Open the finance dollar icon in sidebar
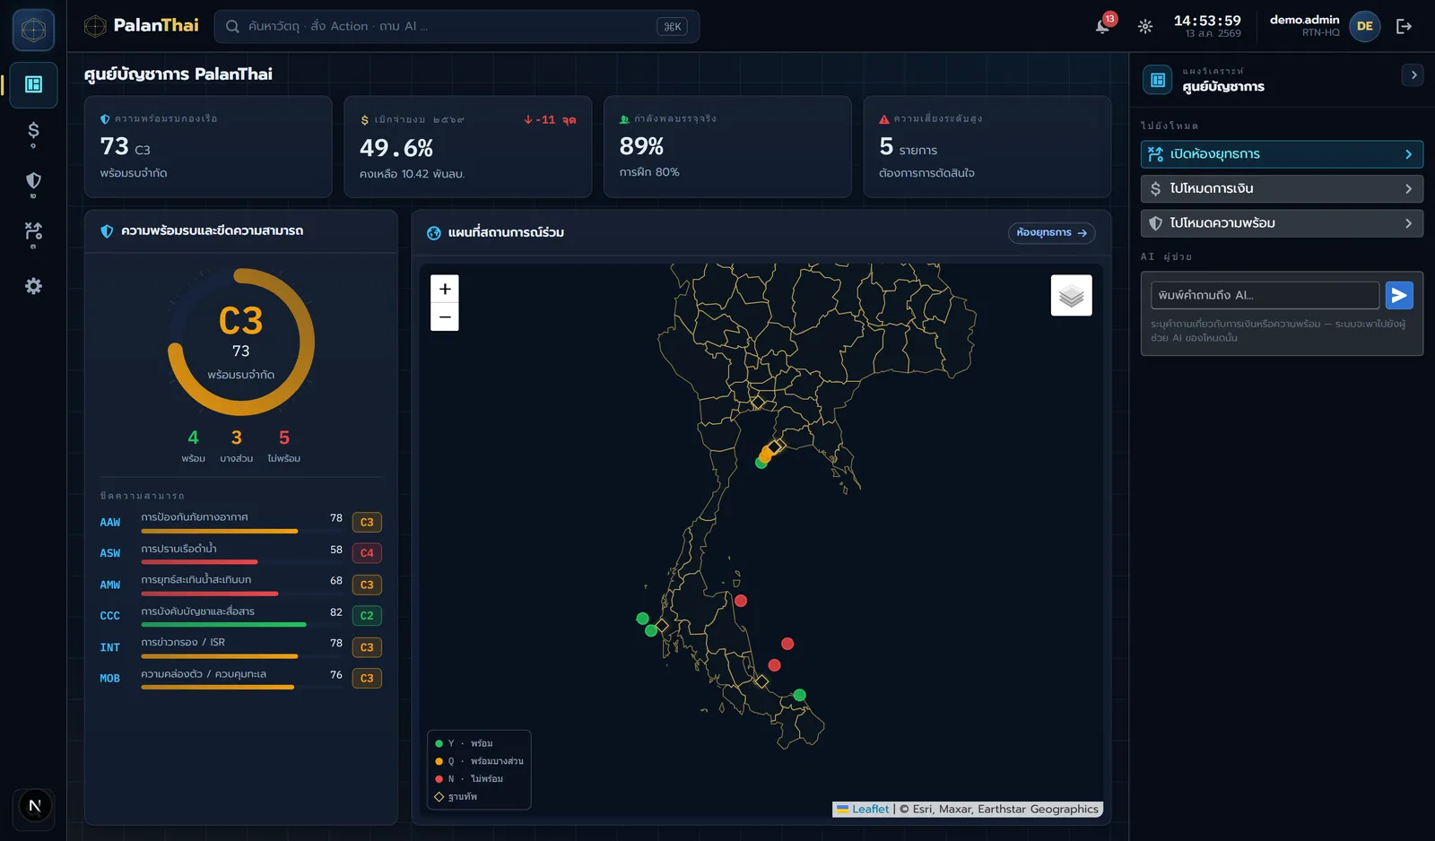 click(x=33, y=133)
